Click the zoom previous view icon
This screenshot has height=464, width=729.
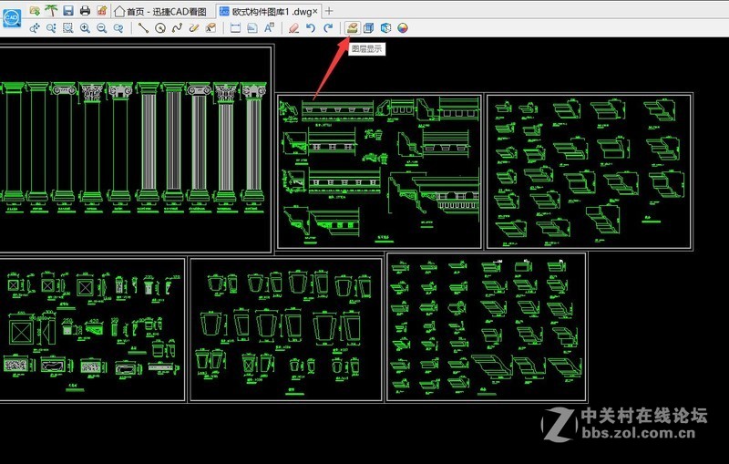(118, 28)
